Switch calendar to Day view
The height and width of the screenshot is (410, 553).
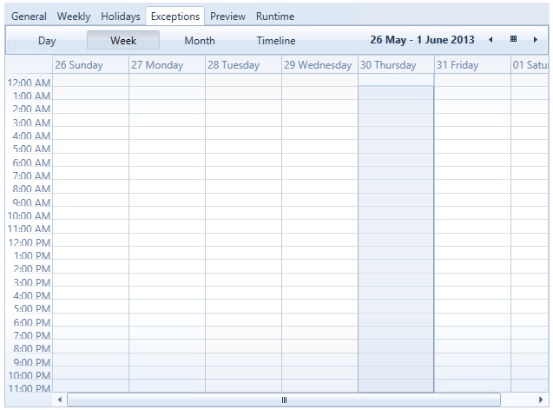[x=47, y=41]
